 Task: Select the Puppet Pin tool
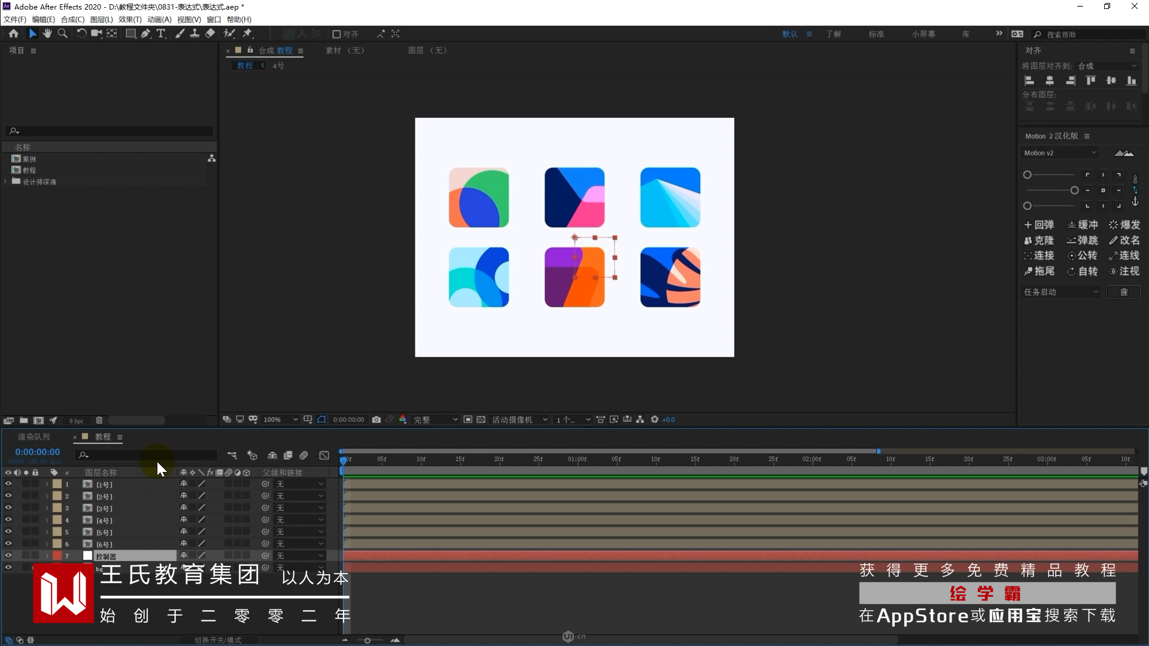(x=248, y=33)
